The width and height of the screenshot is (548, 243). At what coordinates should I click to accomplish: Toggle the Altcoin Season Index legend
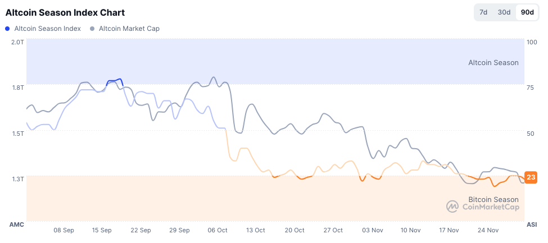click(x=47, y=29)
